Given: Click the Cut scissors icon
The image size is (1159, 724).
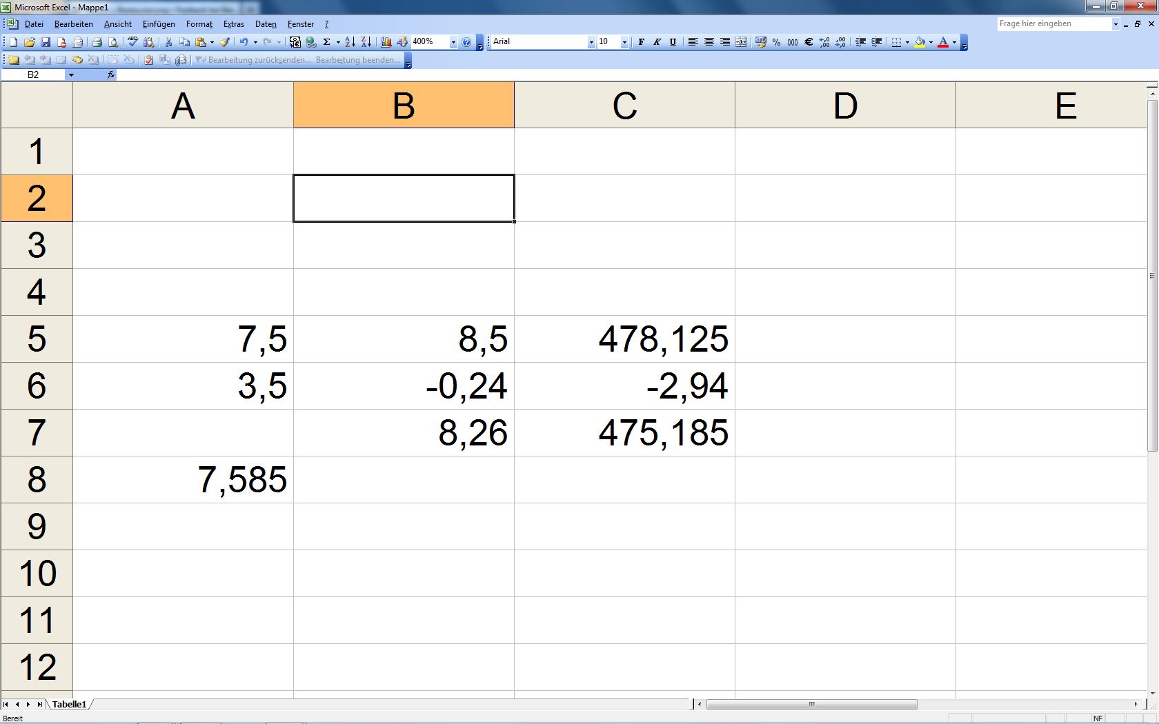Looking at the screenshot, I should pos(168,42).
